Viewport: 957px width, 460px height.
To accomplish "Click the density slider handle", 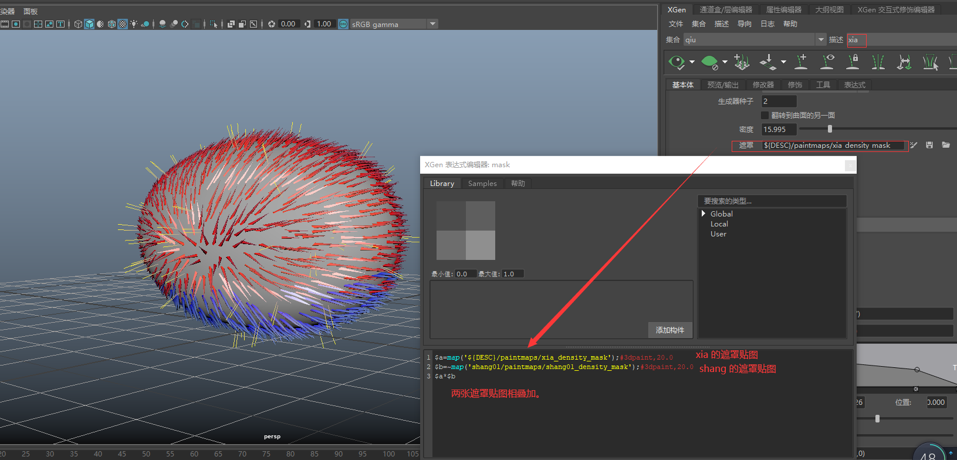I will (830, 129).
